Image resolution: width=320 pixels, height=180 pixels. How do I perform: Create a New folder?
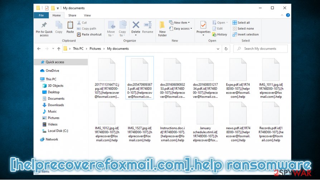point(162,29)
